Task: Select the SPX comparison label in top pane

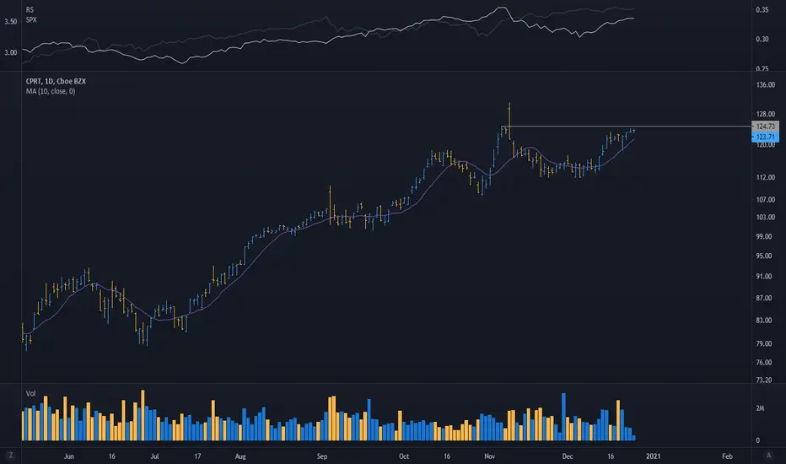Action: click(x=31, y=19)
